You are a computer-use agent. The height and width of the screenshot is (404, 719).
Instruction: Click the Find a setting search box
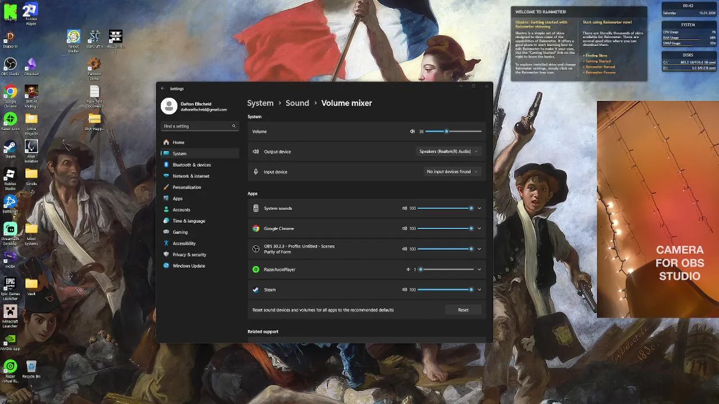pos(199,126)
